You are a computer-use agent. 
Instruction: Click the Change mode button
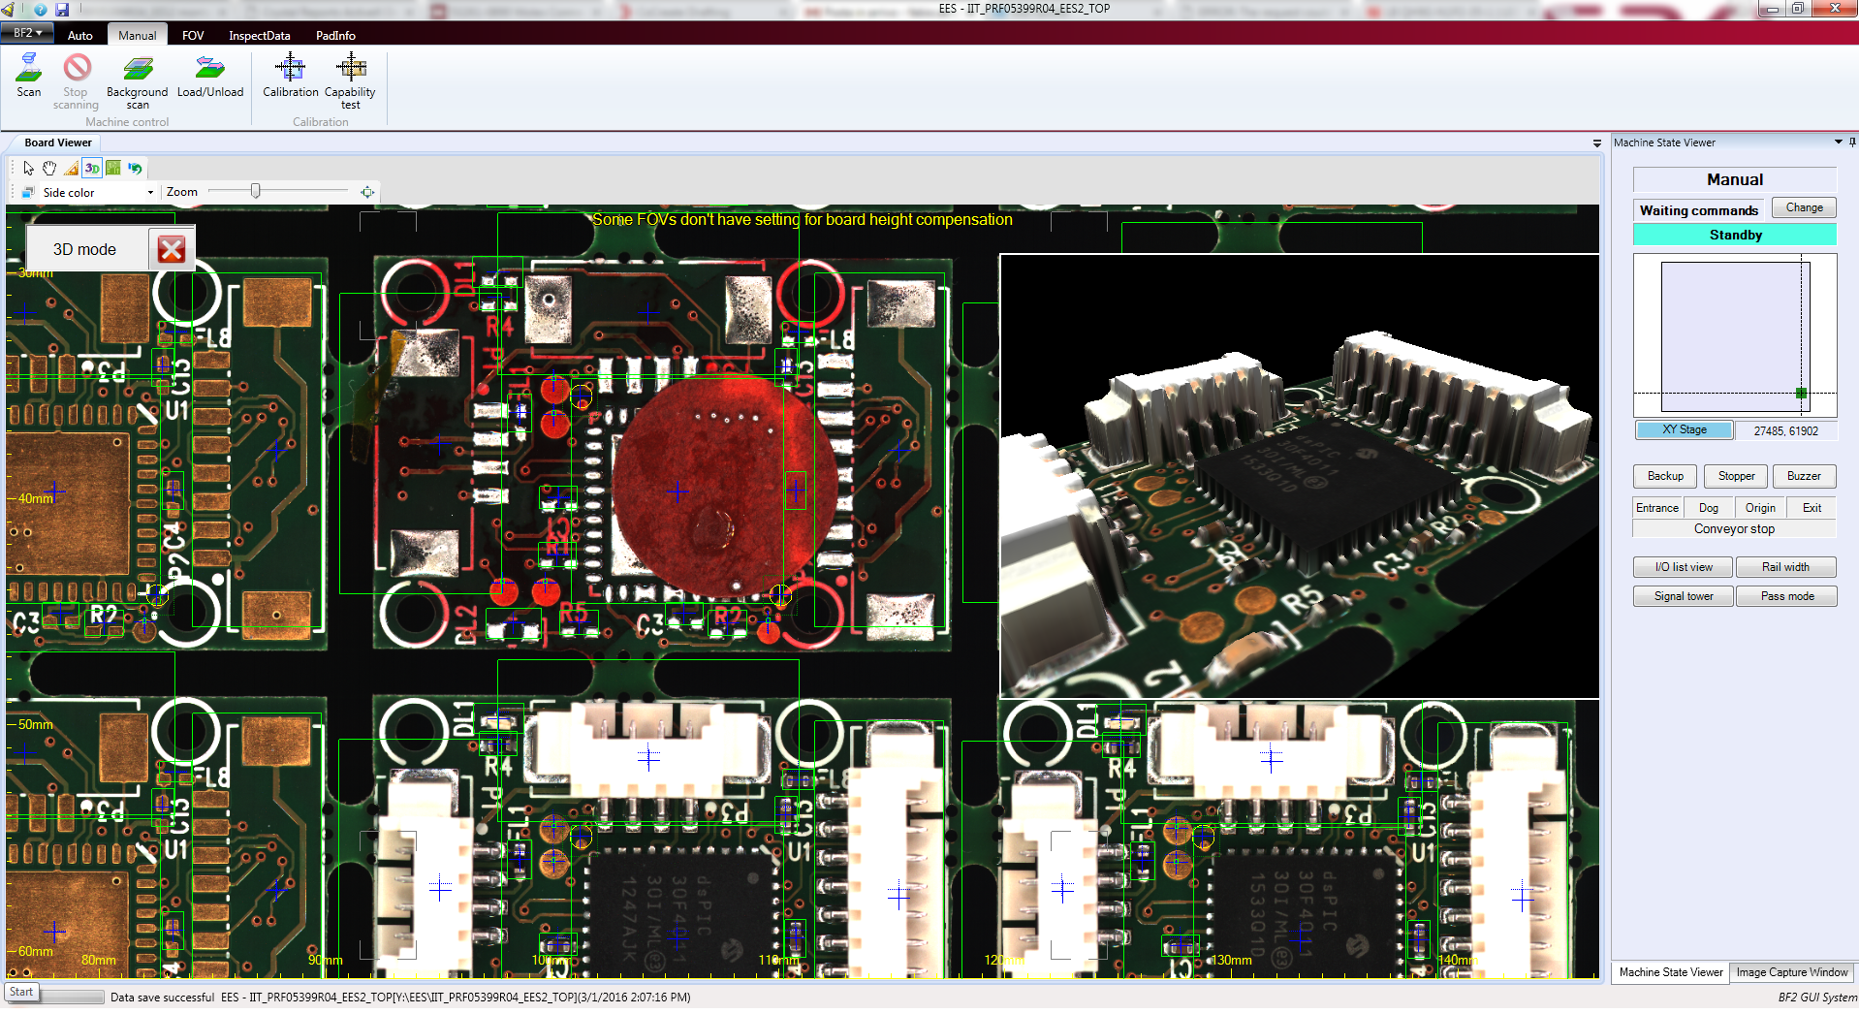click(1804, 207)
